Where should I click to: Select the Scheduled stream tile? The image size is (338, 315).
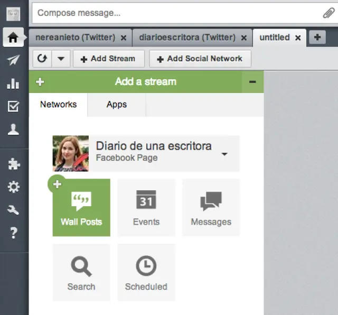(x=146, y=272)
